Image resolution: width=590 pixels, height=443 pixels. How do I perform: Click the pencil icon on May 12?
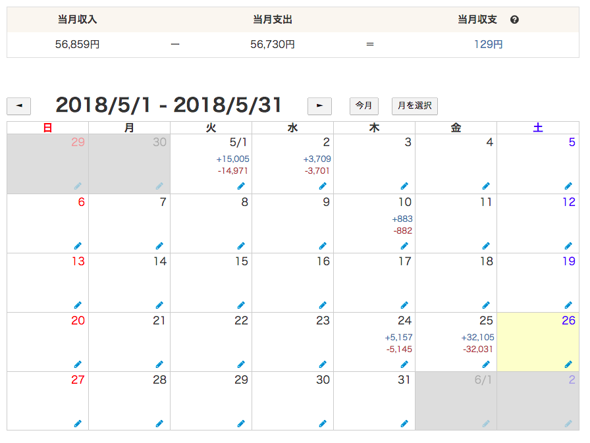coord(568,246)
